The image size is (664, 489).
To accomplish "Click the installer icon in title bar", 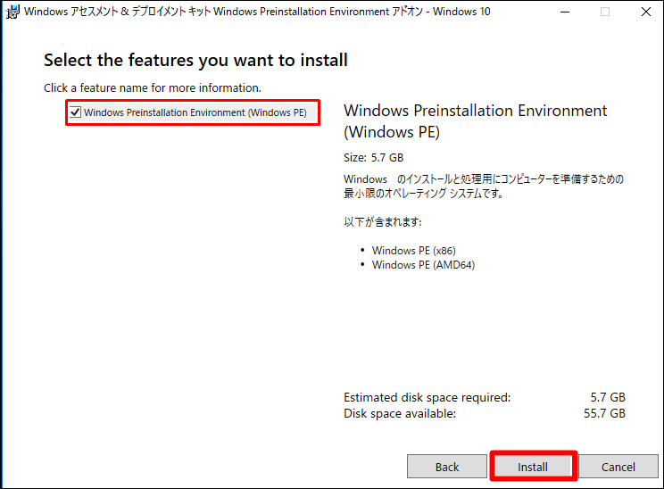I will [12, 12].
